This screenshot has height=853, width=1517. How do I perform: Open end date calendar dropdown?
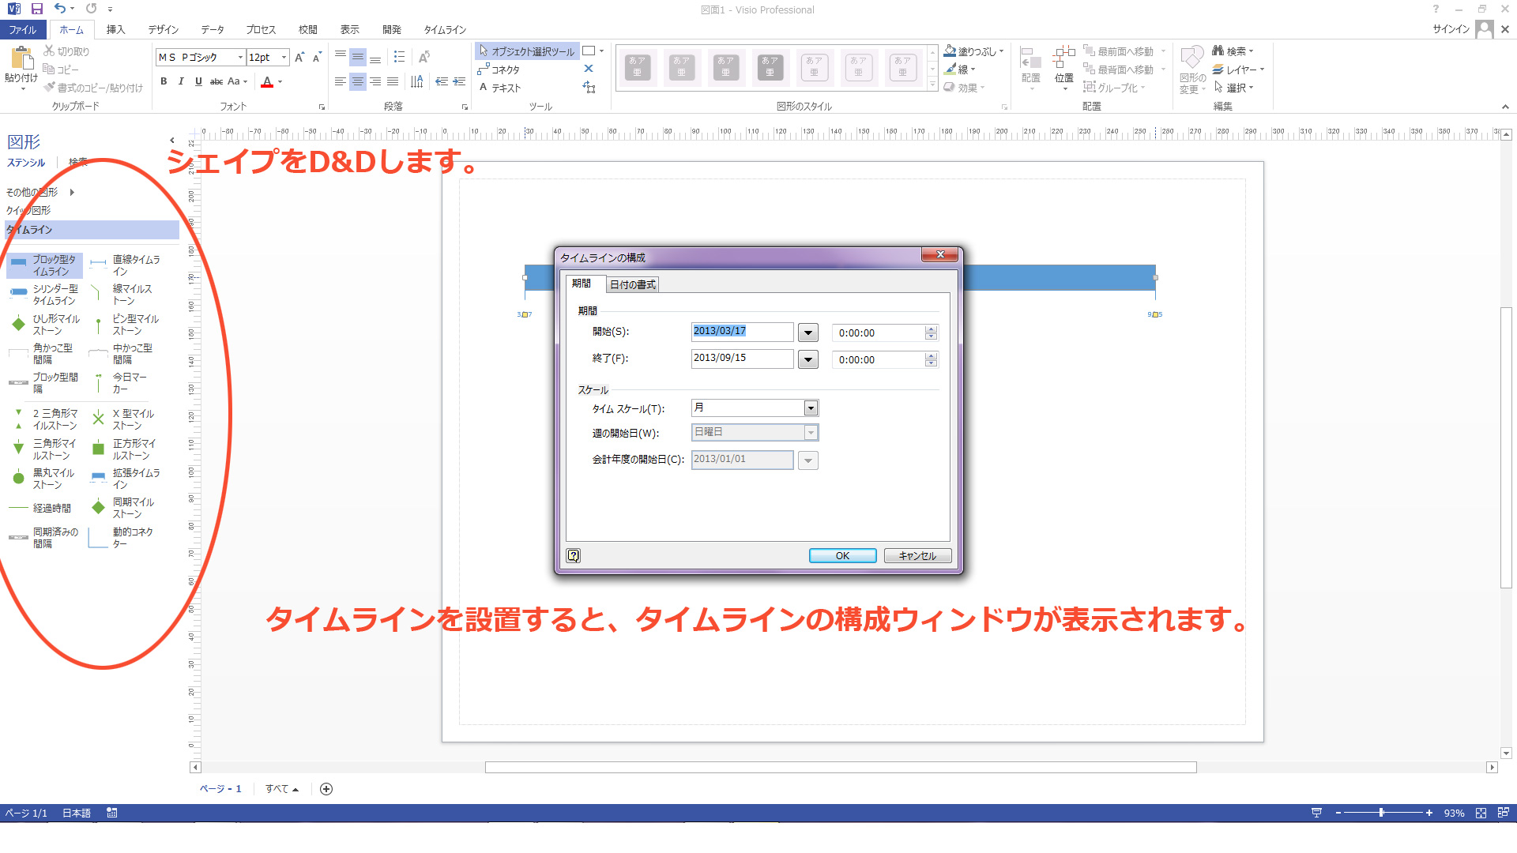pyautogui.click(x=807, y=360)
